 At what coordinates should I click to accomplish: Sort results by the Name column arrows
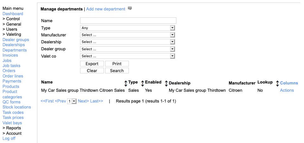pos(126,83)
